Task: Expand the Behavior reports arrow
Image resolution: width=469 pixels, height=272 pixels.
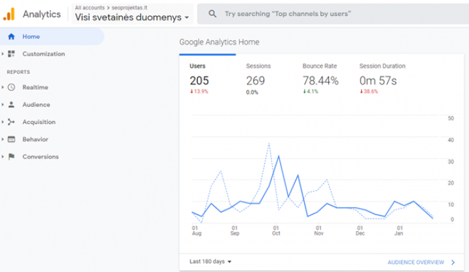Action: (3, 139)
